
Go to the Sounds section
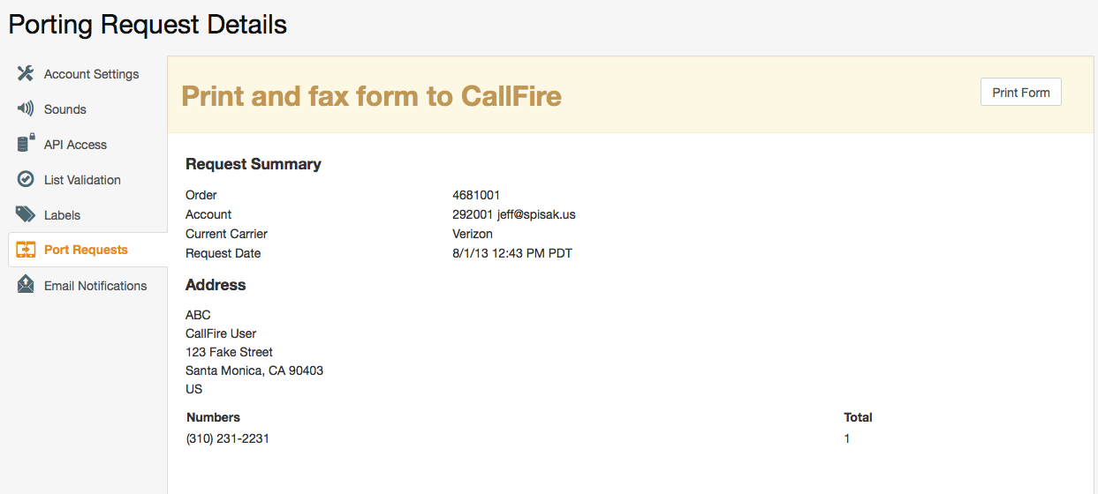point(65,109)
